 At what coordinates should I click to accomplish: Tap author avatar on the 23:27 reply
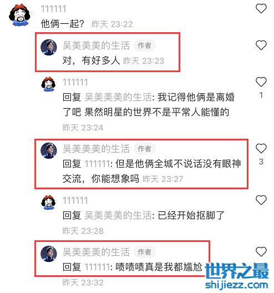point(49,150)
